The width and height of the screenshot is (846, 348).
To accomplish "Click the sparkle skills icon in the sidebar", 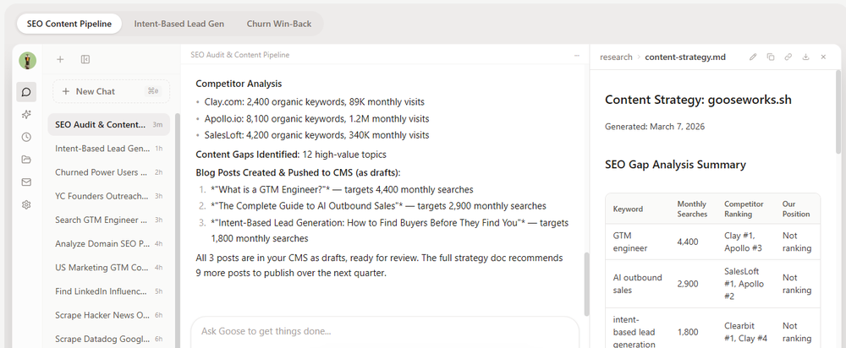I will pyautogui.click(x=26, y=114).
